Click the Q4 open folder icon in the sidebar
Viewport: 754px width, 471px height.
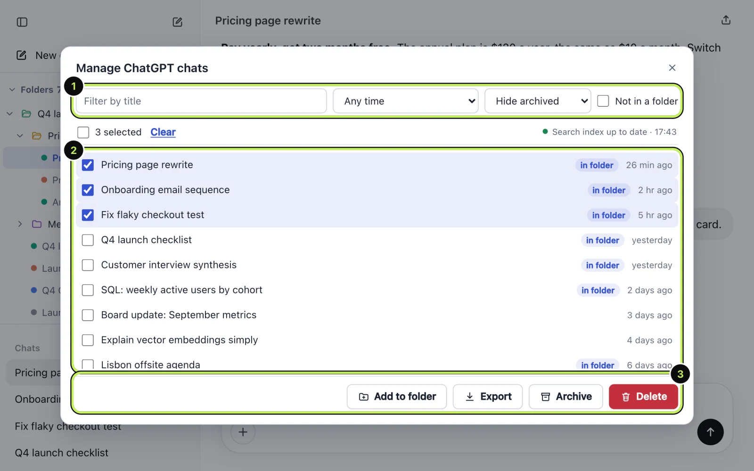[x=27, y=114]
